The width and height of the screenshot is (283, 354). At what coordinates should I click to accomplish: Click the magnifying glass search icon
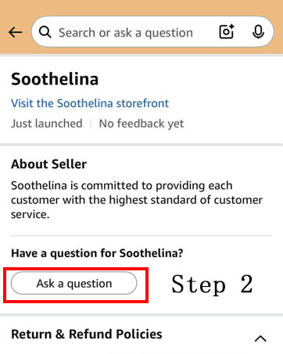click(x=45, y=32)
